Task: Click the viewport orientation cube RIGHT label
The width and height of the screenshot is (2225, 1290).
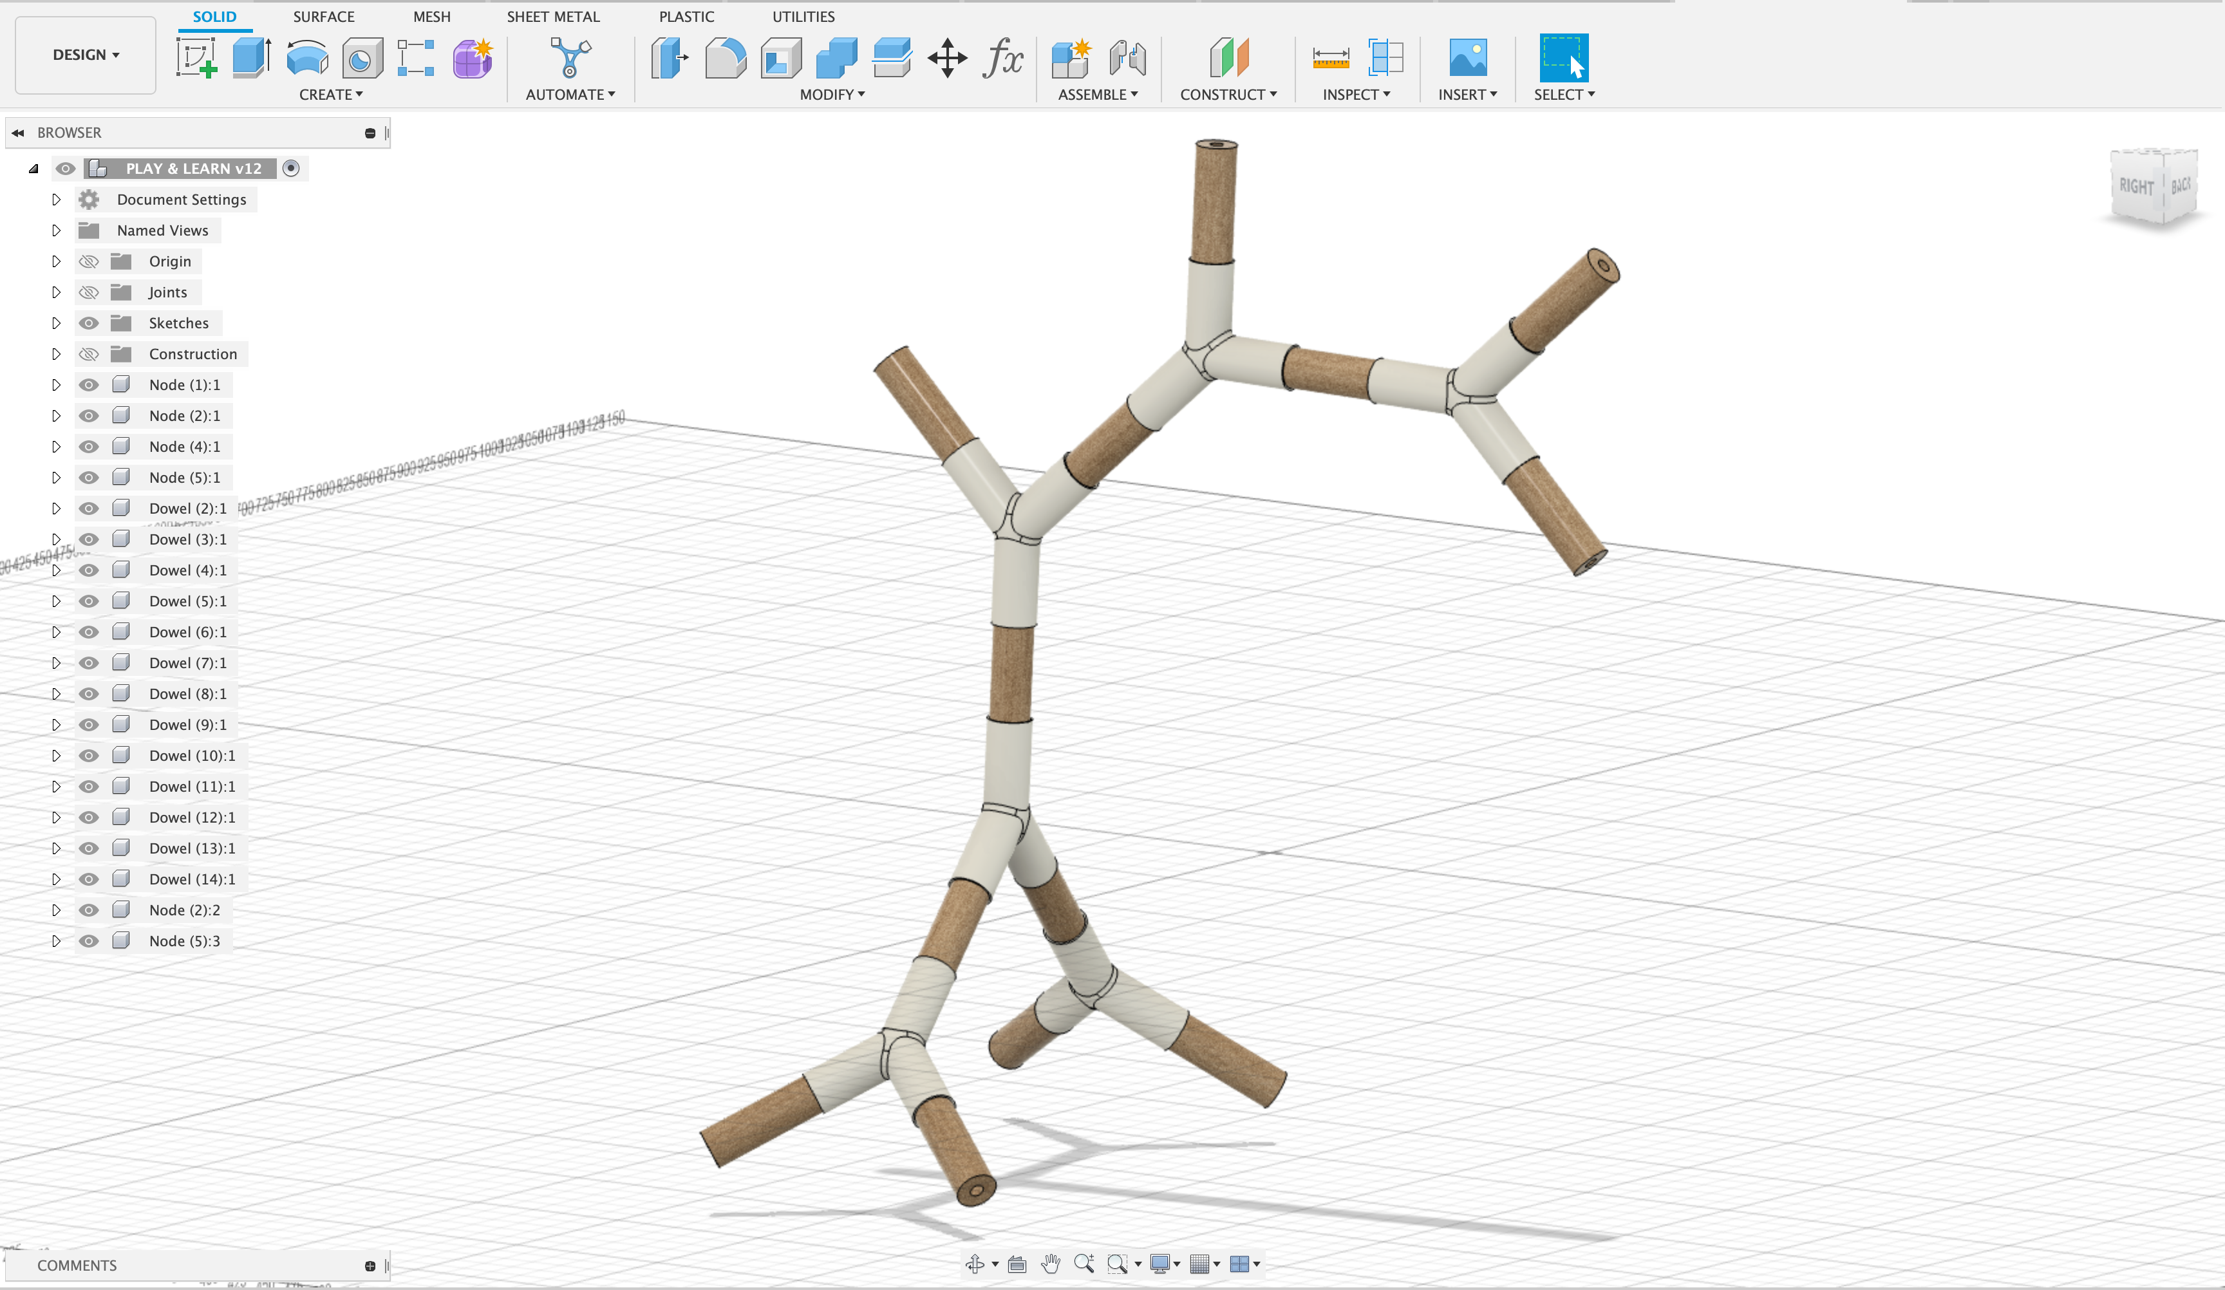Action: coord(2137,186)
